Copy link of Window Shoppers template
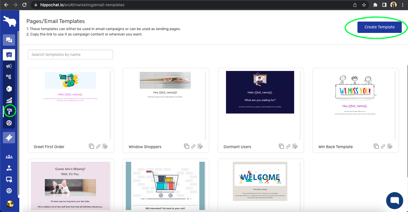Image resolution: width=408 pixels, height=212 pixels. click(x=193, y=146)
